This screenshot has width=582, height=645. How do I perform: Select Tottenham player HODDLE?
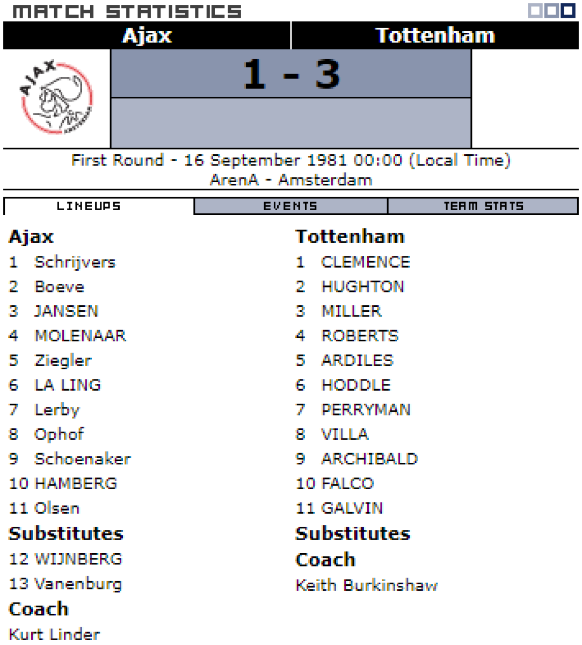[x=356, y=385]
